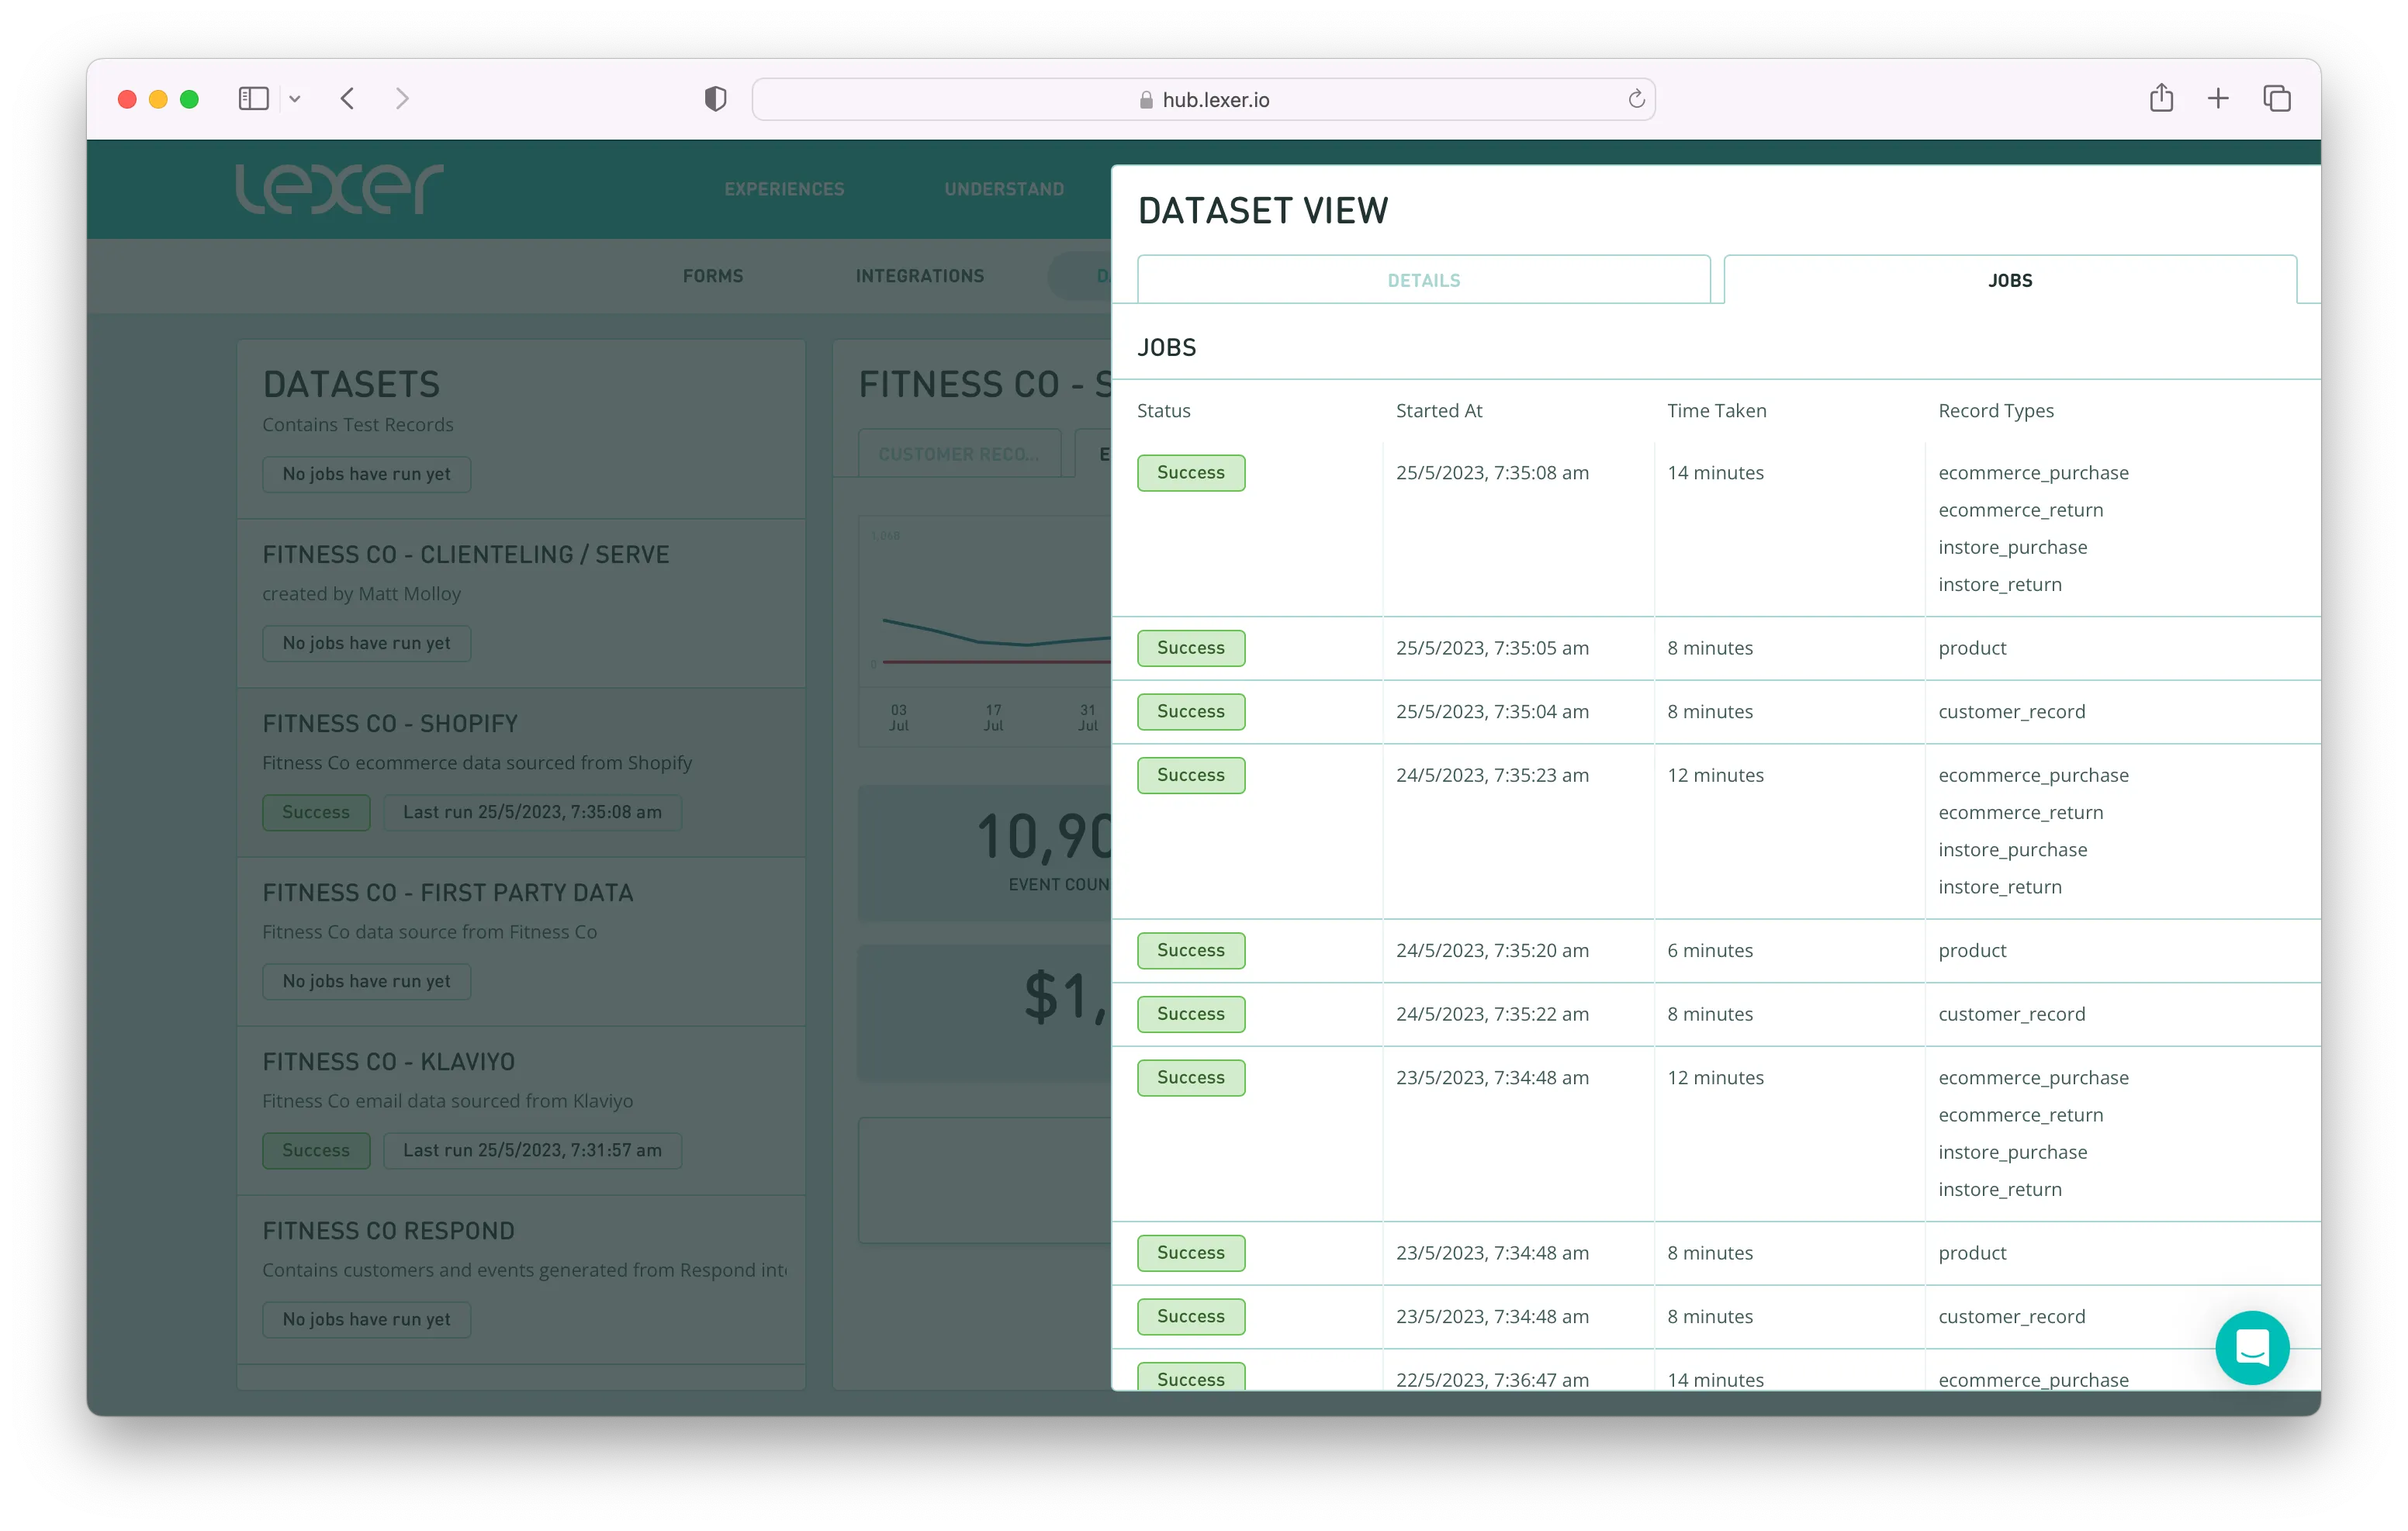2408x1531 pixels.
Task: Go to Integrations section
Action: (x=919, y=276)
